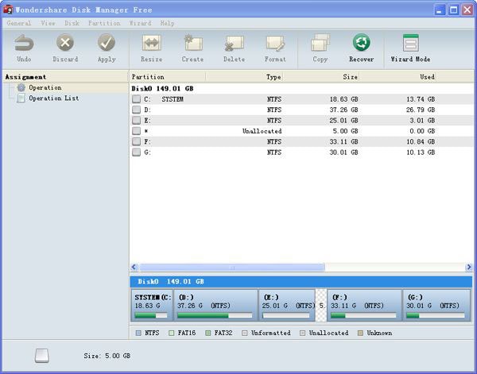
Task: Click the FAT32 legend color swatch
Action: (207, 333)
